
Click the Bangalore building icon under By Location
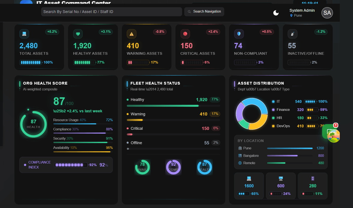tap(240, 156)
